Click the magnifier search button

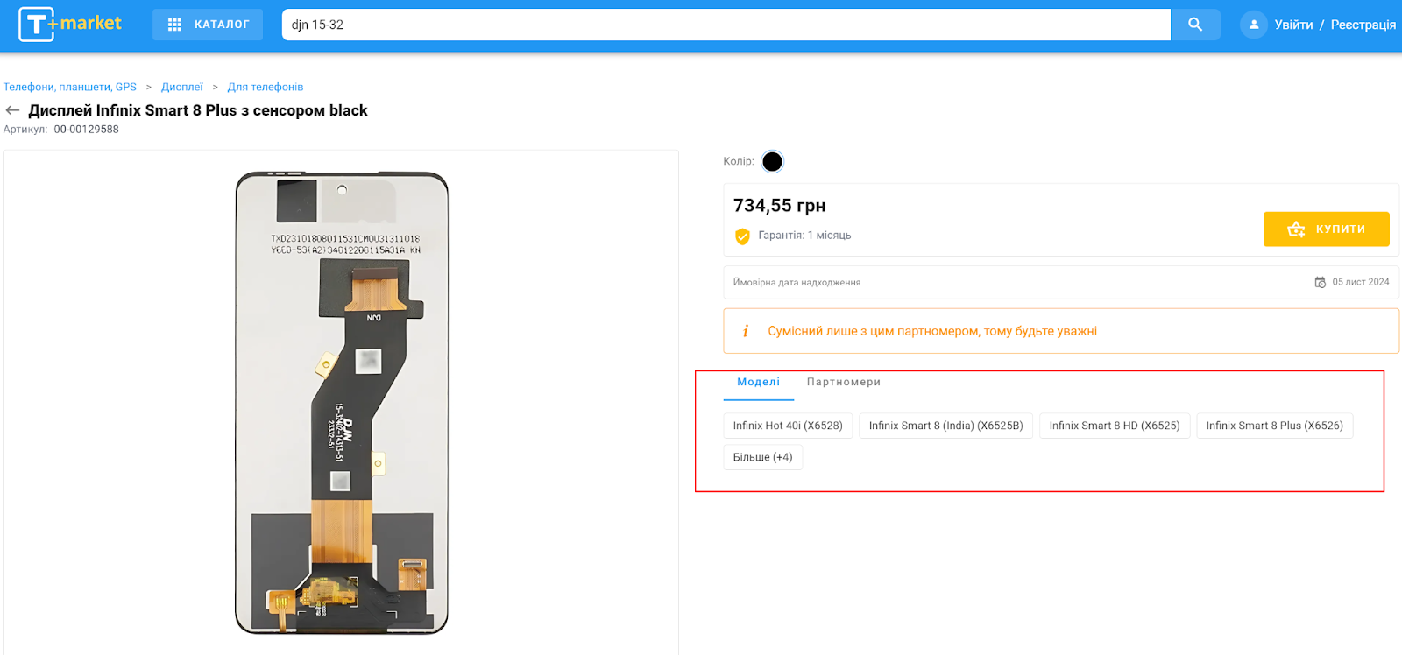[x=1195, y=25]
